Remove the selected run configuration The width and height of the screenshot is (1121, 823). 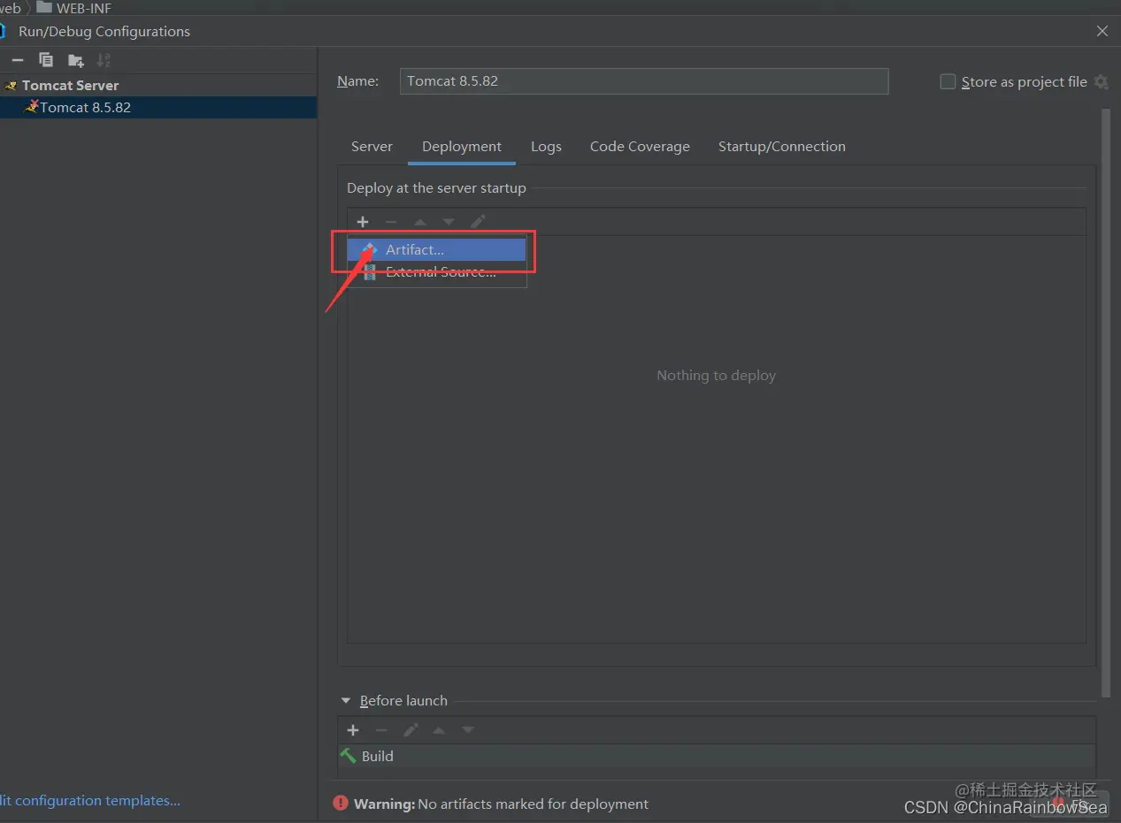(18, 60)
